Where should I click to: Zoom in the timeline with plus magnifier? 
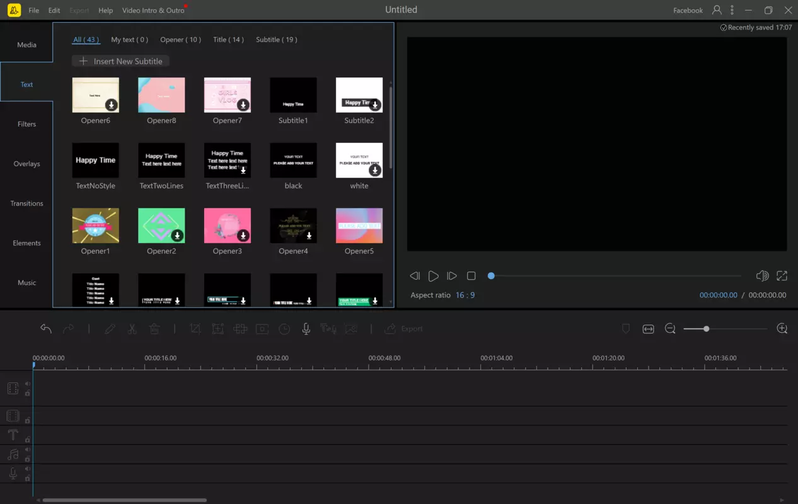[782, 329]
